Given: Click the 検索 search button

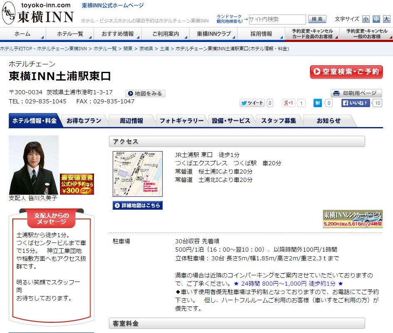Looking at the screenshot, I should click(317, 19).
